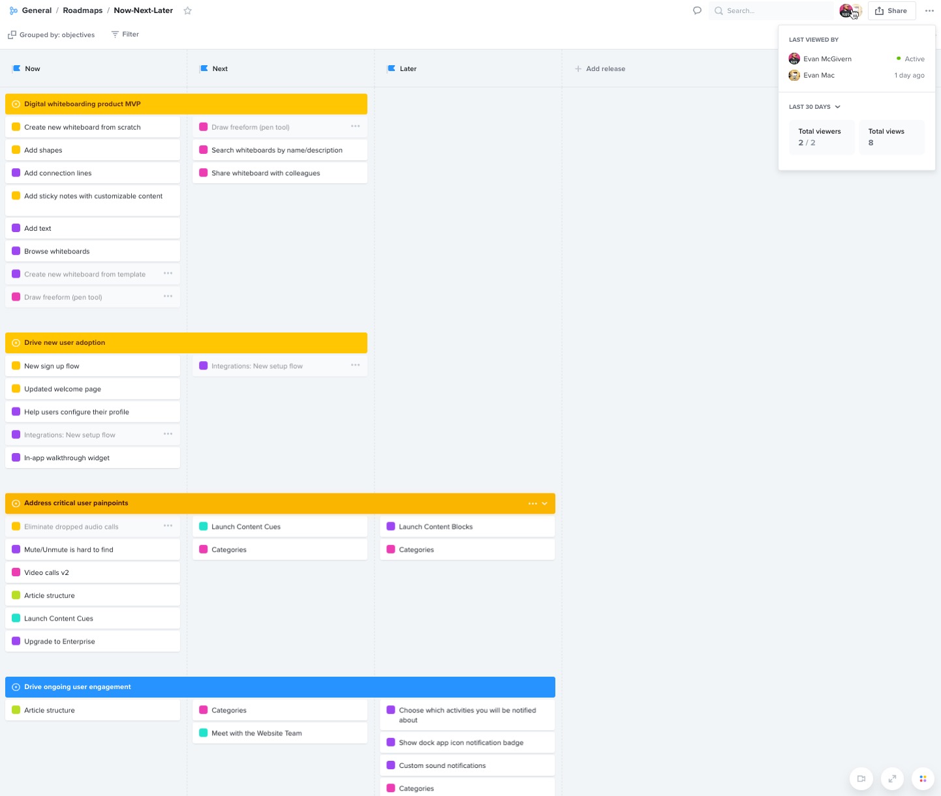Collapse the Address critical user painpoints objective
The width and height of the screenshot is (941, 796).
(x=545, y=503)
